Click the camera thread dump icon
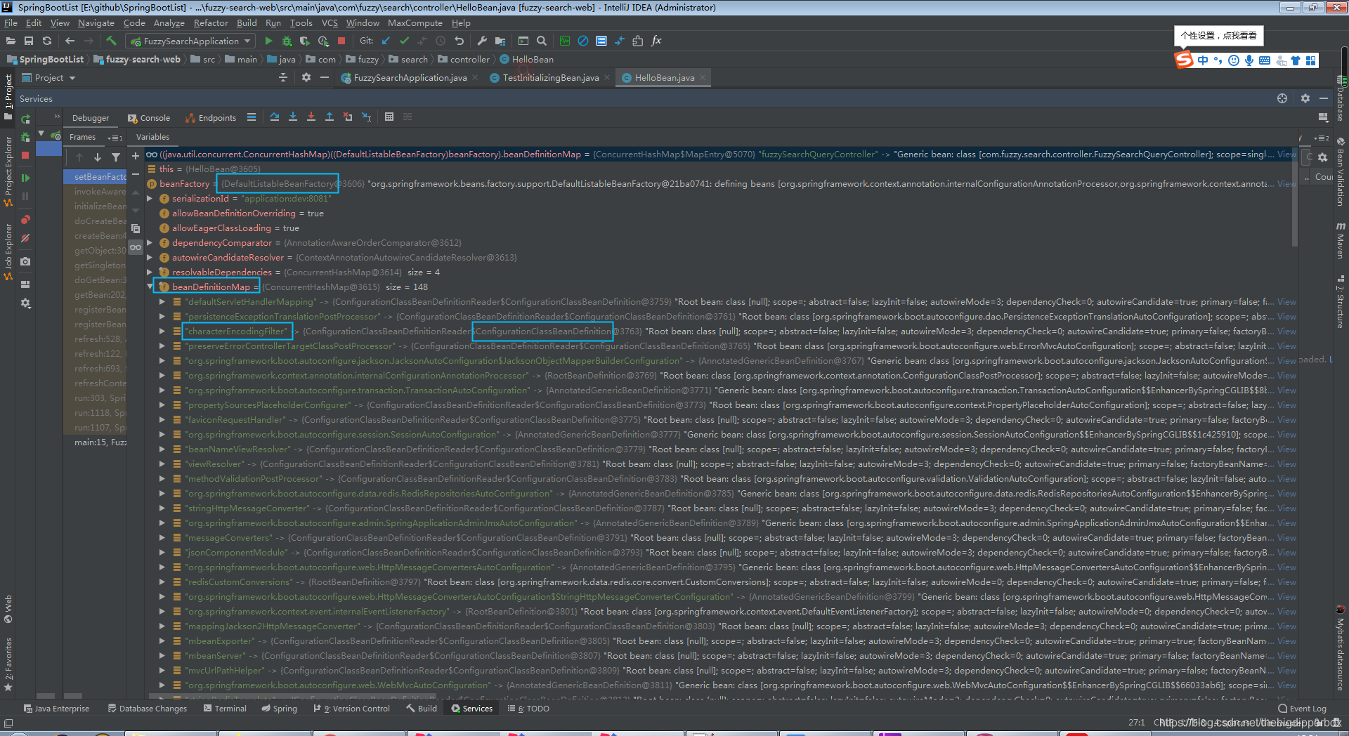This screenshot has width=1349, height=736. [x=25, y=261]
